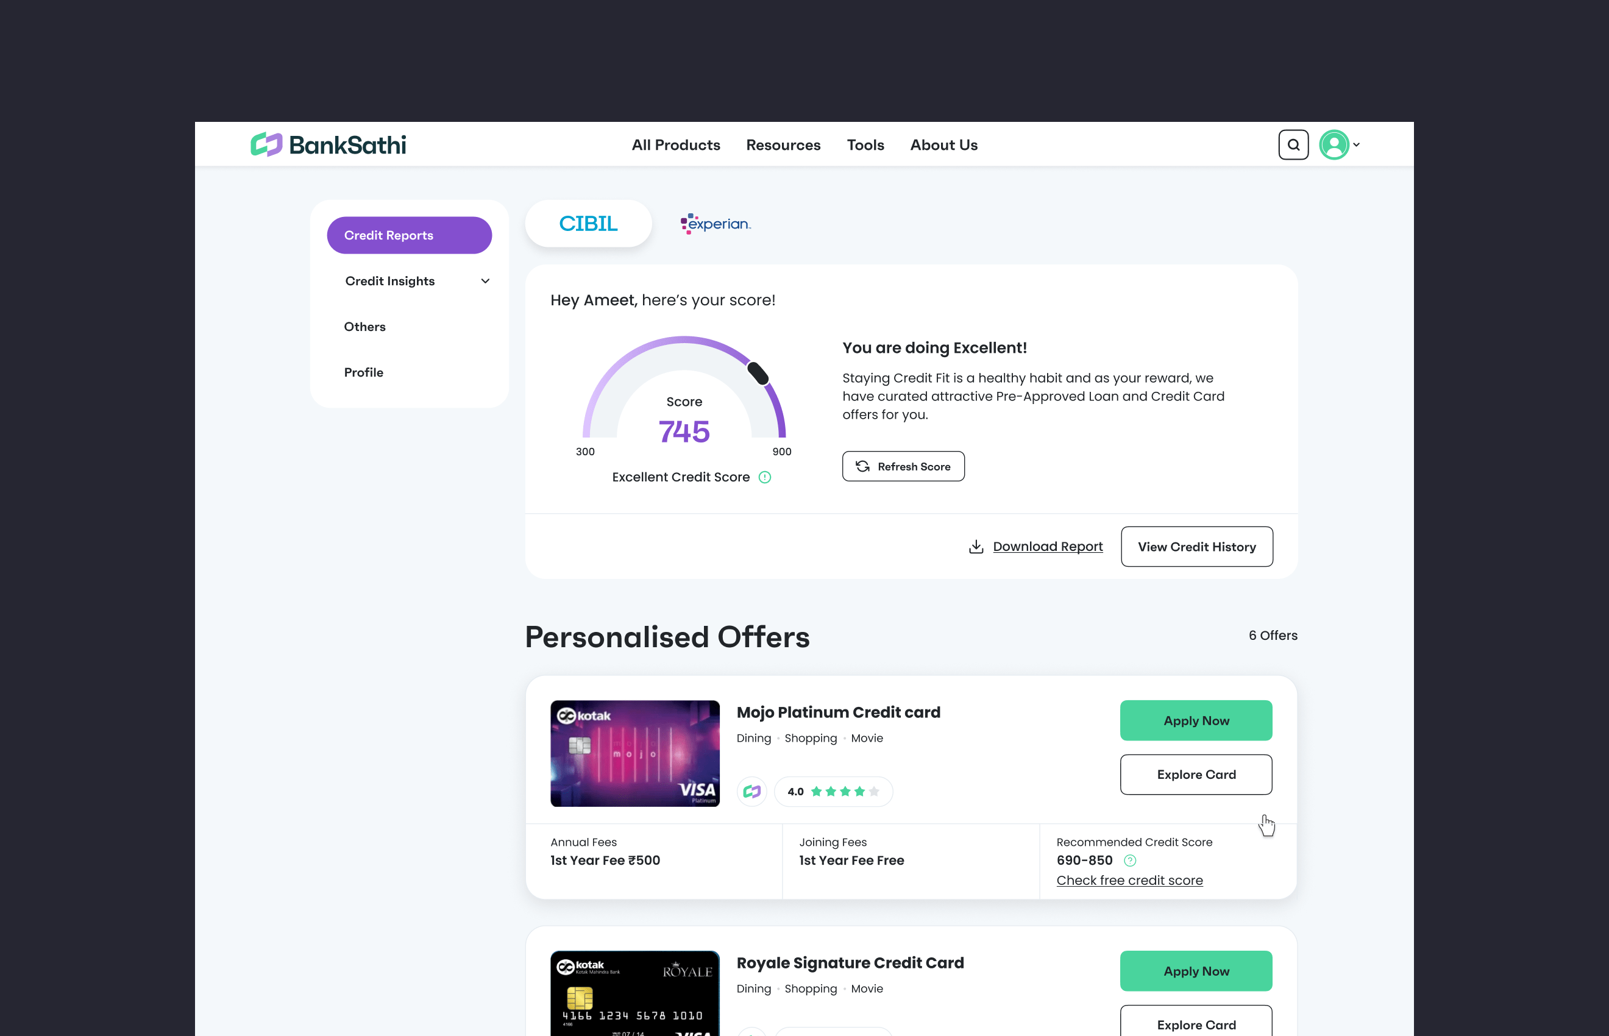Screen dimensions: 1609x1036
Task: Apply Now for Mojo Platinum Credit card
Action: click(1195, 720)
